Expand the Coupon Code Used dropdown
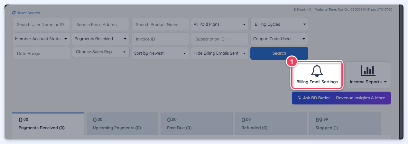The width and height of the screenshot is (408, 144). pyautogui.click(x=279, y=39)
